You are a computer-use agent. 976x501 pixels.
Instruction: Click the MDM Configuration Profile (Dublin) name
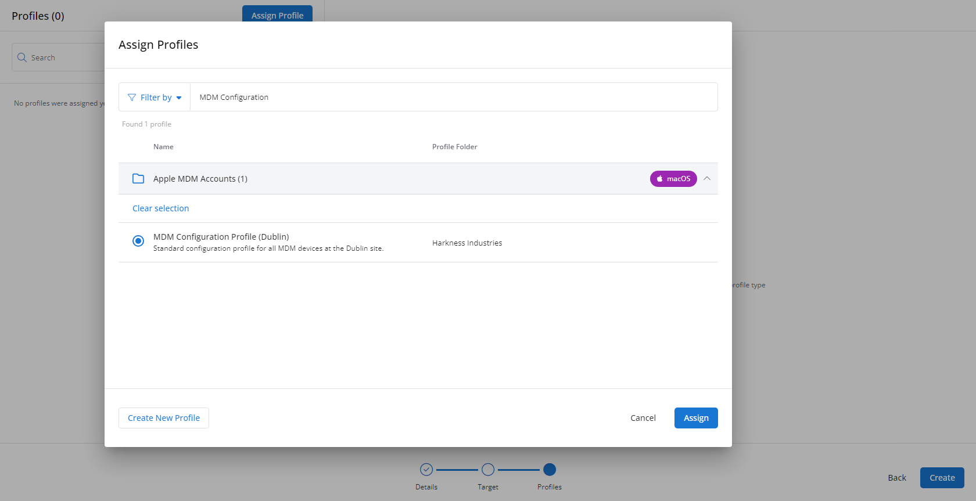pos(221,237)
